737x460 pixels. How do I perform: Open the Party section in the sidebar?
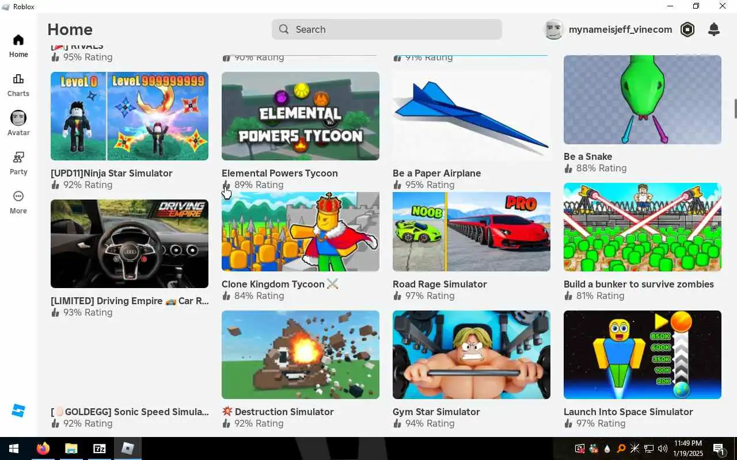tap(18, 163)
